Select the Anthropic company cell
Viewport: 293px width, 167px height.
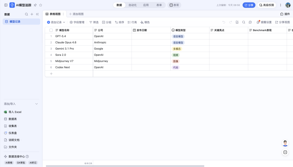point(112,42)
